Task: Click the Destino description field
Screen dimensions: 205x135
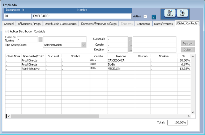Action: pyautogui.click(x=154, y=50)
